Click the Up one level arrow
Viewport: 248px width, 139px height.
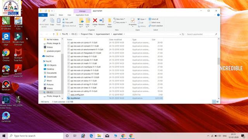point(53,34)
